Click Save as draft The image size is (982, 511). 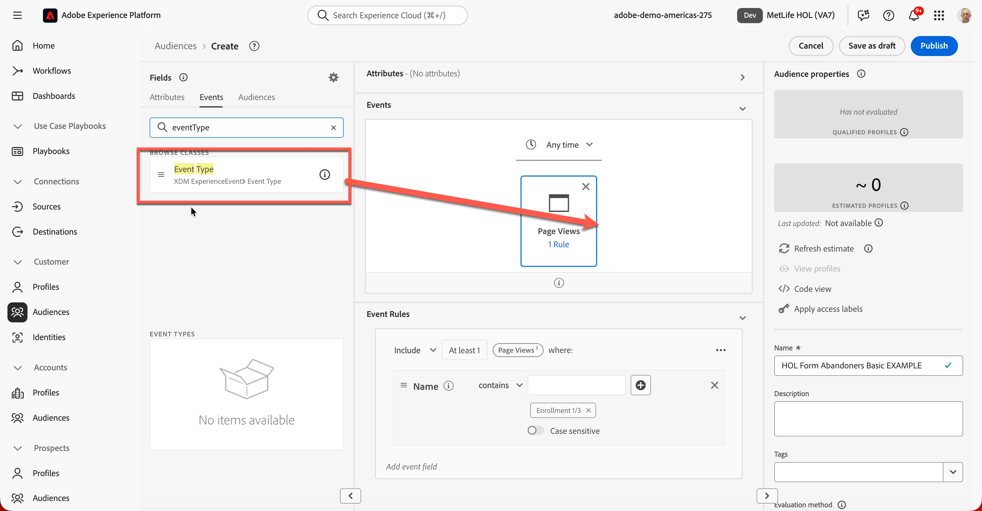(872, 46)
